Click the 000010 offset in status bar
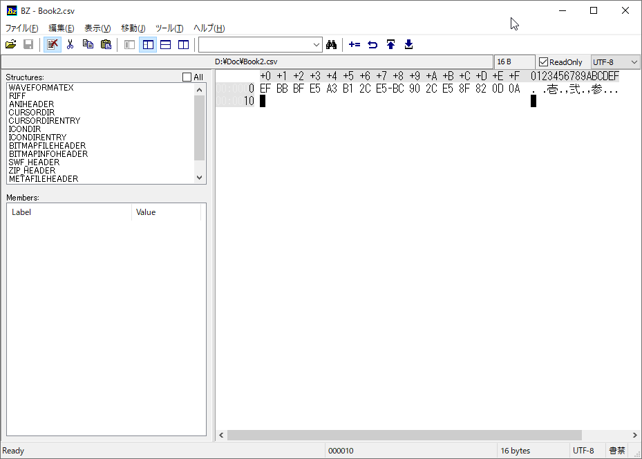The image size is (642, 459). pos(341,451)
